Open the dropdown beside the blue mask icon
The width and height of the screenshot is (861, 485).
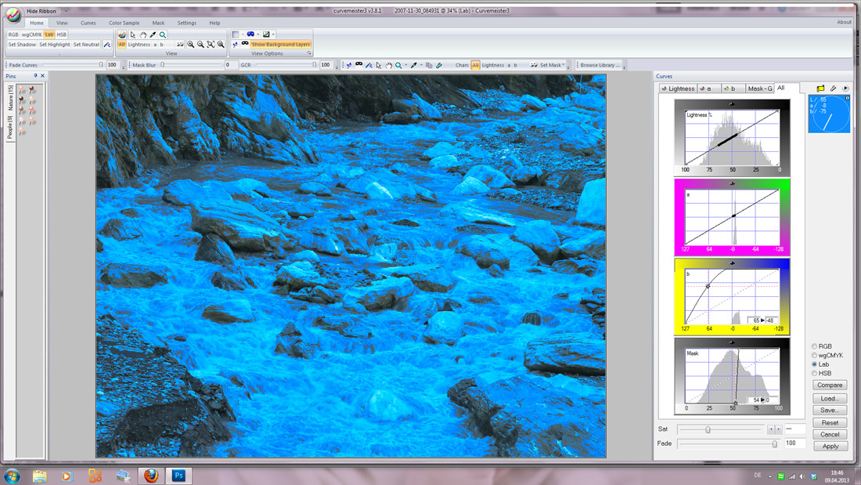(258, 34)
